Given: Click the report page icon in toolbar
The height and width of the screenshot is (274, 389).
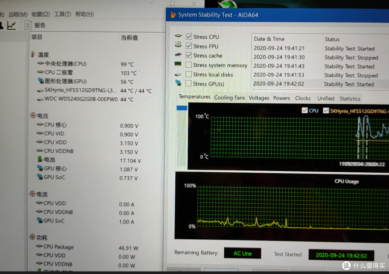Looking at the screenshot, I should tap(28, 25).
